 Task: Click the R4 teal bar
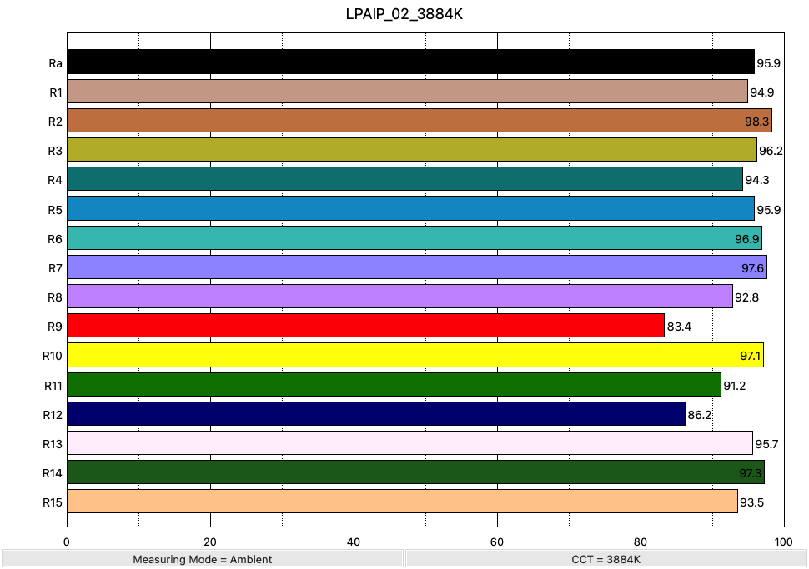pos(405,179)
